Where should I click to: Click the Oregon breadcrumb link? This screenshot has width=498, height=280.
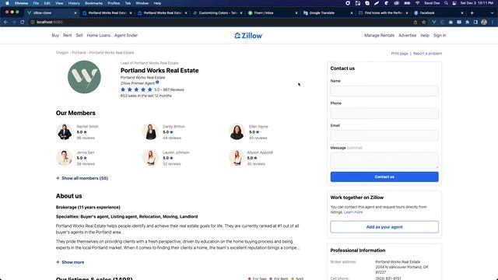pos(62,53)
